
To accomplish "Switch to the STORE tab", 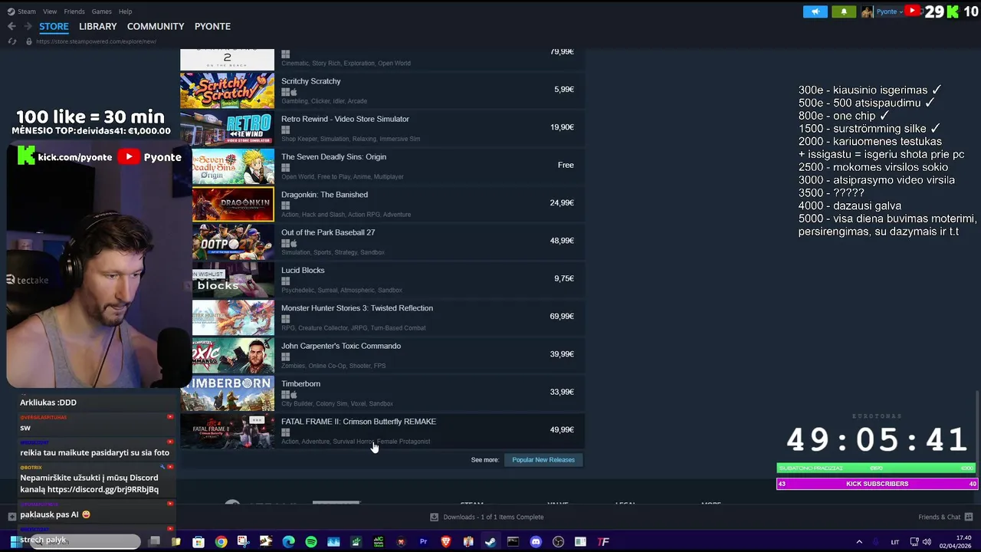I will coord(54,26).
